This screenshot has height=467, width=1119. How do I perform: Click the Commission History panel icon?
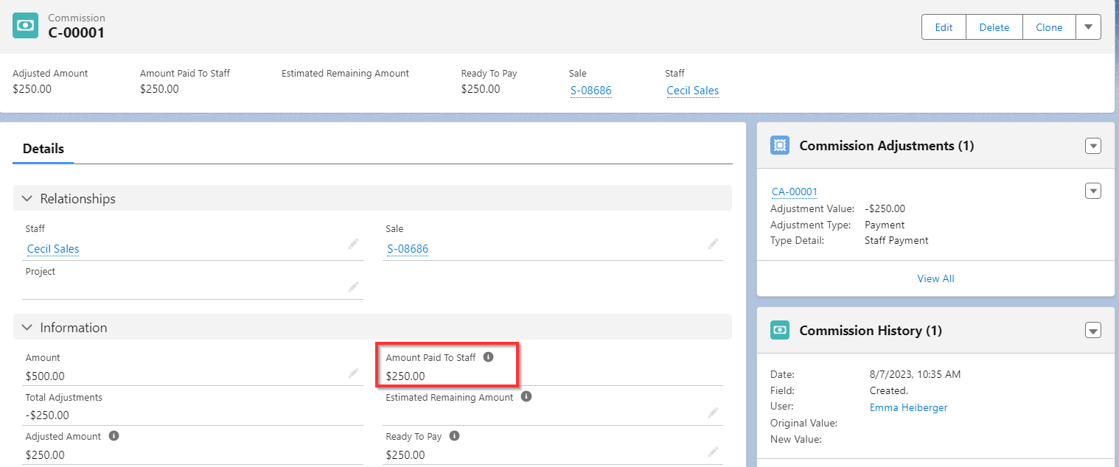[780, 330]
